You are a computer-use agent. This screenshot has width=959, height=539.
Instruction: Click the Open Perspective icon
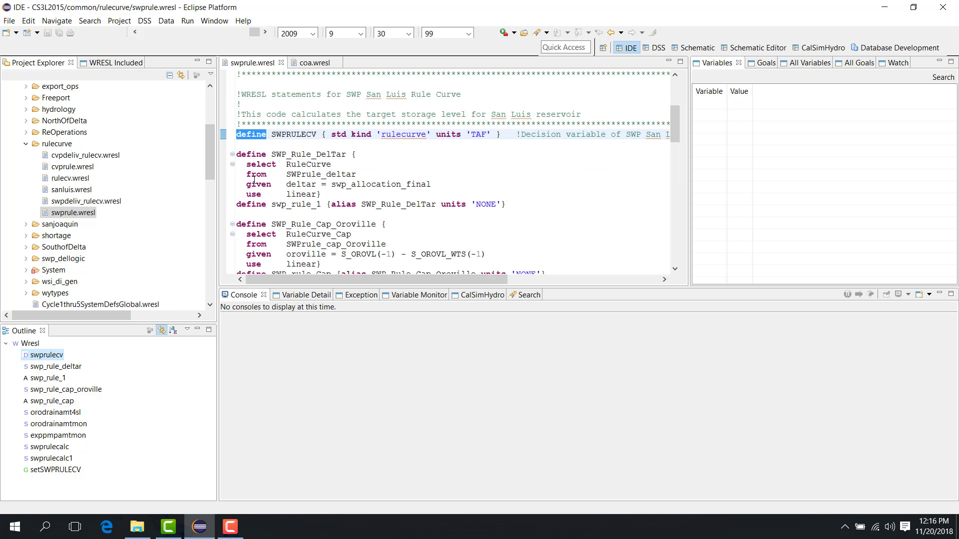click(x=603, y=48)
